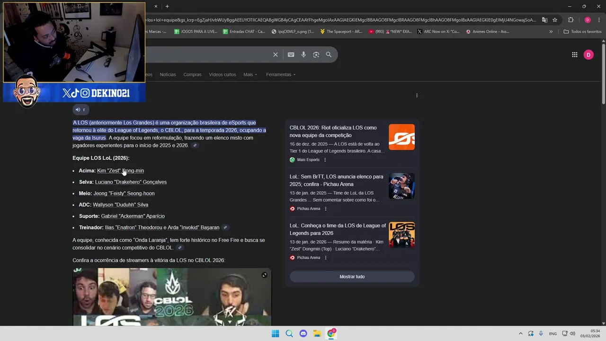Click the CBLOL 2026 streamers video thumbnail
Screen dimensions: 606x341
click(172, 297)
